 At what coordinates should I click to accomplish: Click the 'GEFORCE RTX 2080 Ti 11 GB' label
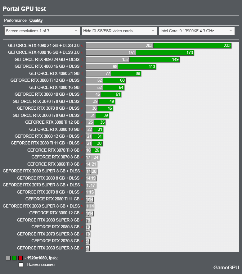tap(52, 199)
